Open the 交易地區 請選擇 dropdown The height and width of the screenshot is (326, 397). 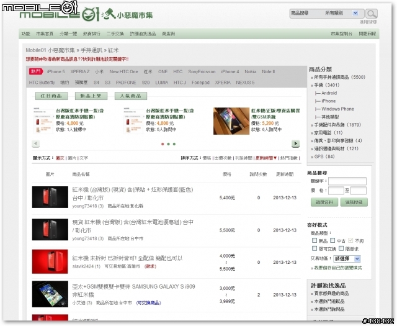(347, 259)
